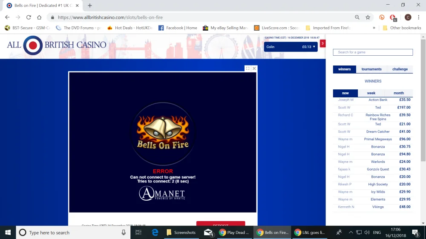Toggle game fullscreen icon
The width and height of the screenshot is (426, 239).
click(248, 68)
